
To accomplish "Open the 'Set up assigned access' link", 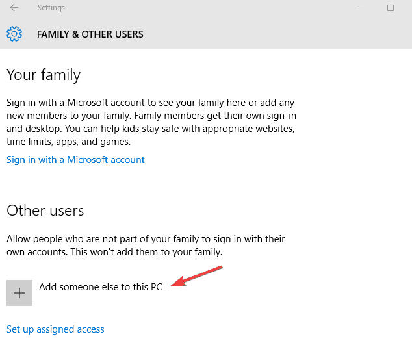I will coord(55,329).
